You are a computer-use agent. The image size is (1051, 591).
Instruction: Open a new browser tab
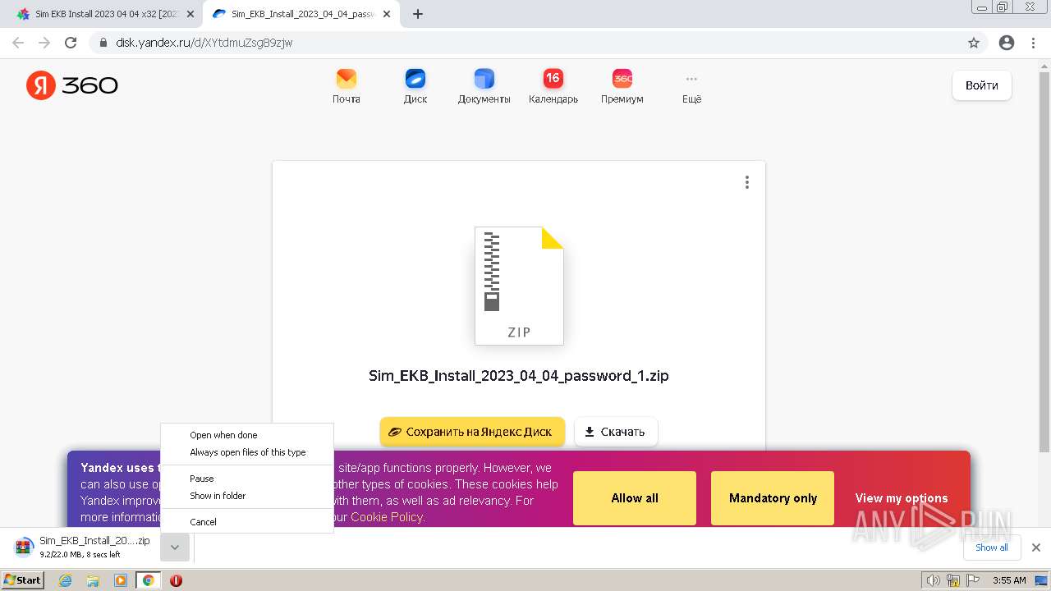point(418,14)
